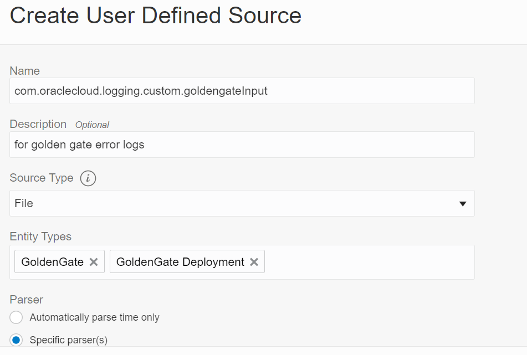Image resolution: width=527 pixels, height=355 pixels.
Task: Click the Parser section label
Action: coord(27,300)
